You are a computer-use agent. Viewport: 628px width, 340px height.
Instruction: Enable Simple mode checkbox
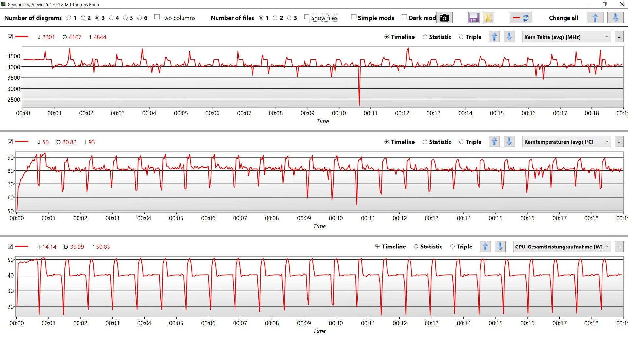point(354,17)
